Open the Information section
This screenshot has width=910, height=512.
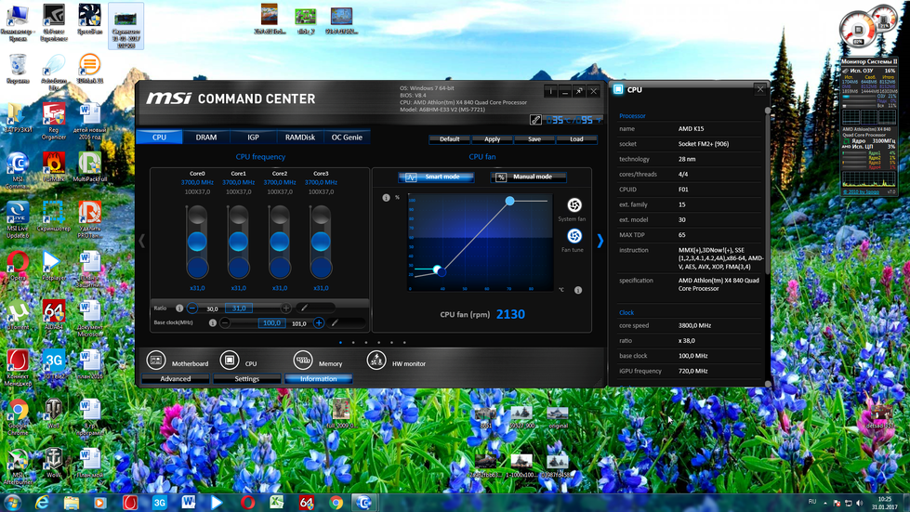(318, 378)
